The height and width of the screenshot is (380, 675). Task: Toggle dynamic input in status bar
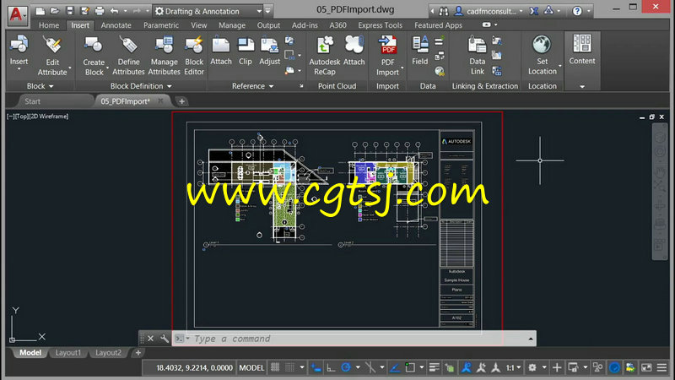pos(316,367)
